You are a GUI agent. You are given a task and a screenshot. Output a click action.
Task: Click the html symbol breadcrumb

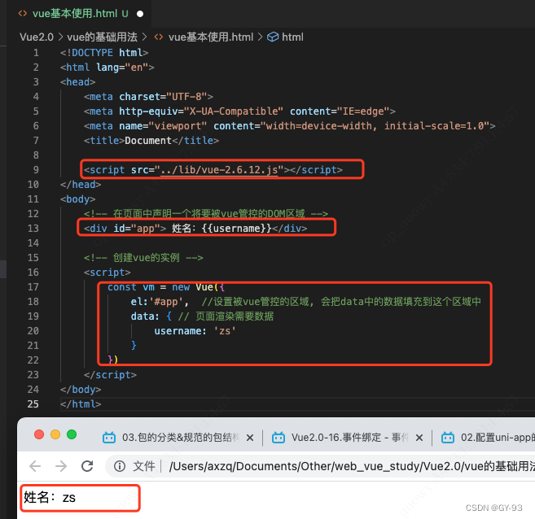[x=292, y=37]
